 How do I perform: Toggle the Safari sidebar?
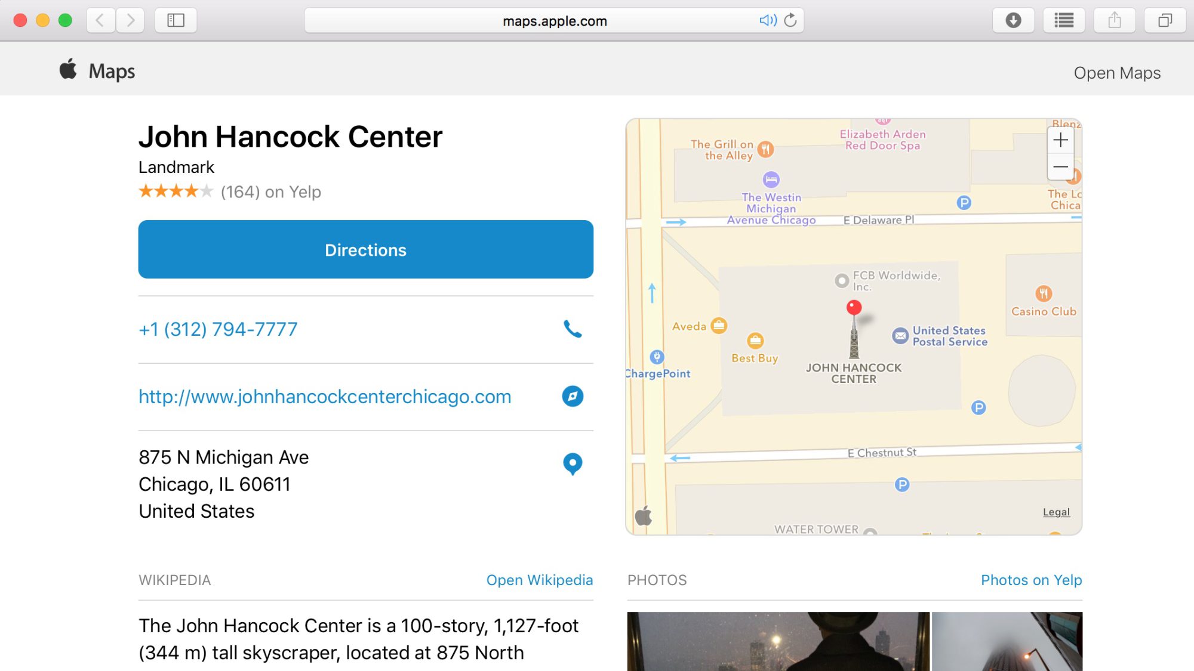176,21
